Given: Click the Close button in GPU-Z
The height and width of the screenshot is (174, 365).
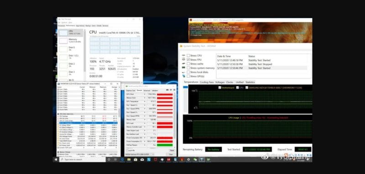Looking at the screenshot, I should (x=171, y=154).
